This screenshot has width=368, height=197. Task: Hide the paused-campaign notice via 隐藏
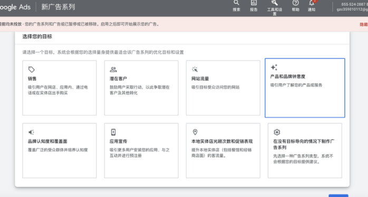point(364,24)
